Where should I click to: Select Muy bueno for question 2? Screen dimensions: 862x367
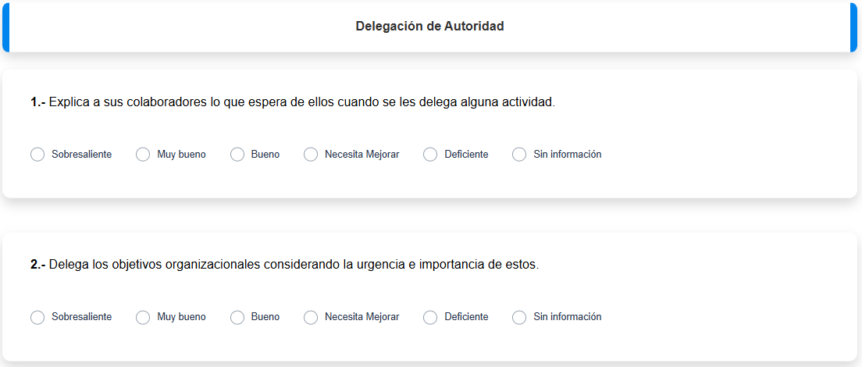(x=143, y=317)
